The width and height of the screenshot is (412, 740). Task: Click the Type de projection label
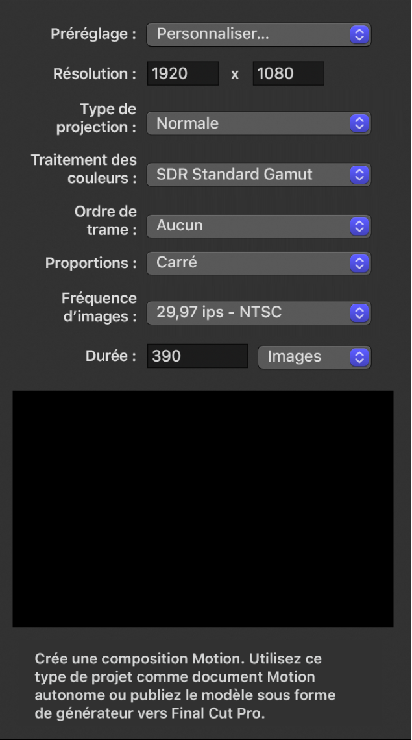(x=97, y=117)
